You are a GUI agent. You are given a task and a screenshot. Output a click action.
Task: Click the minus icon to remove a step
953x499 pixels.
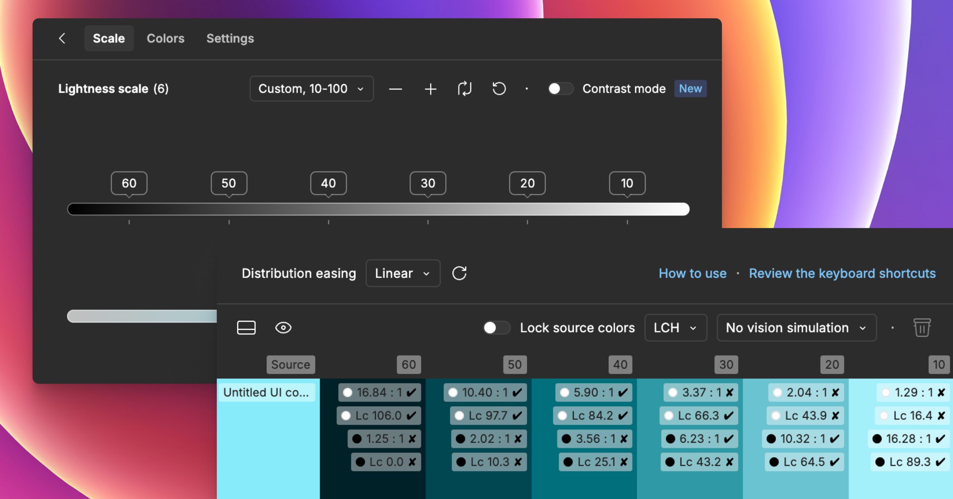(395, 89)
